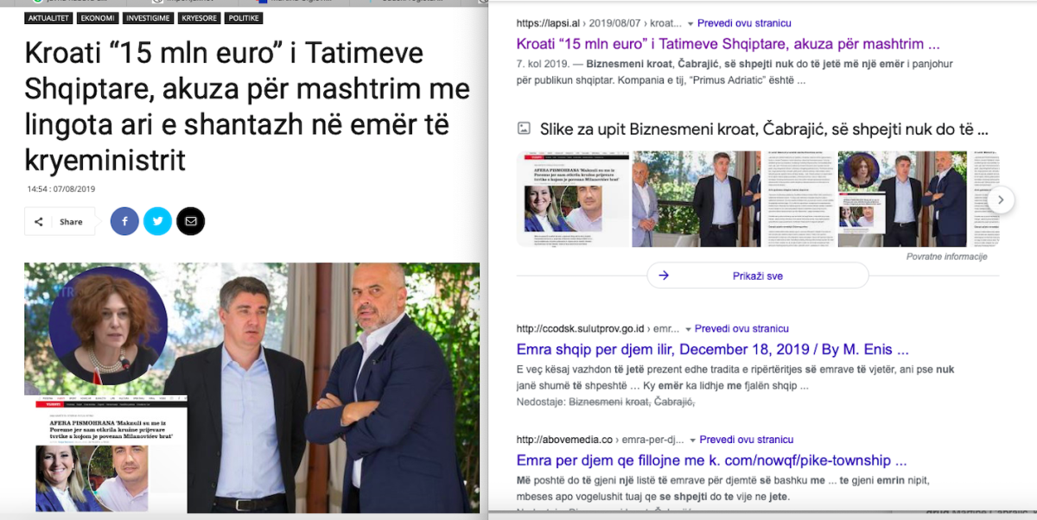1037x520 pixels.
Task: Open Emra shqip per djem ilir result
Action: [713, 350]
